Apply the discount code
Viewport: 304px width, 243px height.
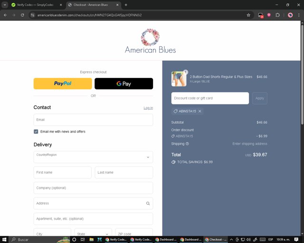click(x=260, y=98)
